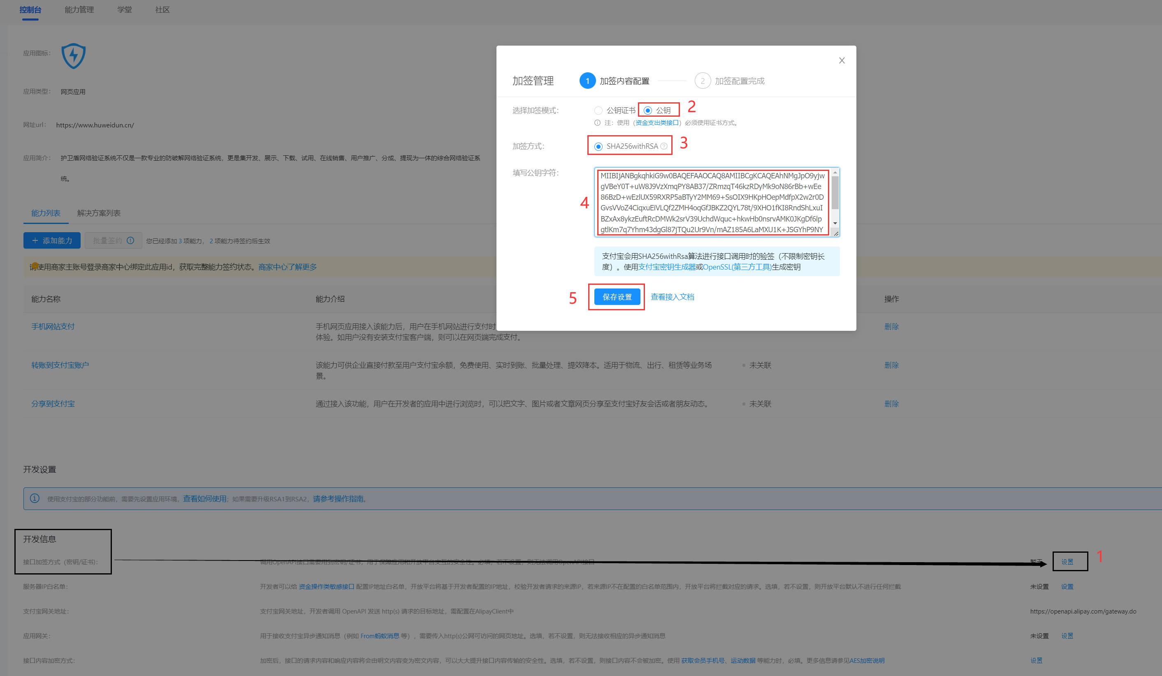Click 设置 for 服务器IP白名单
Screen dimensions: 1162x676
(1067, 586)
